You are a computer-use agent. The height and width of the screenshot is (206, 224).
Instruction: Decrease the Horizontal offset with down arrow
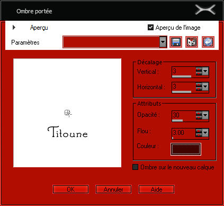point(199,89)
